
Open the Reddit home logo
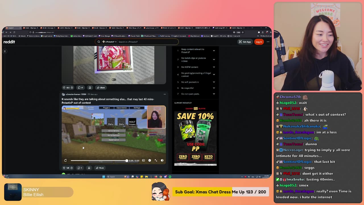coord(9,42)
